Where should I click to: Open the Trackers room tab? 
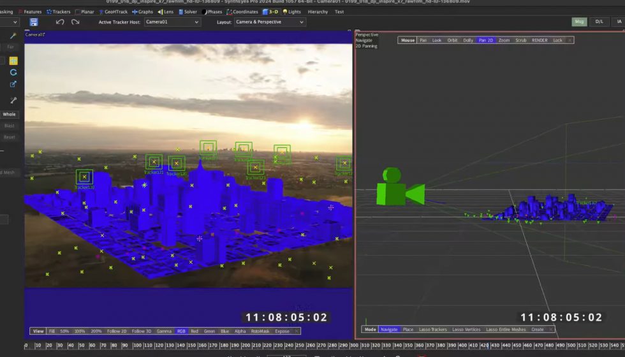pyautogui.click(x=58, y=11)
